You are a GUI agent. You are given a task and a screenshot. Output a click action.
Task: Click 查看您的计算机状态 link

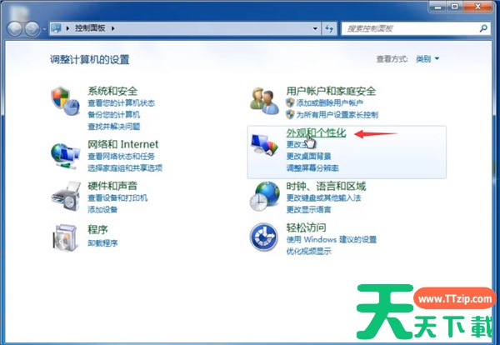click(x=121, y=103)
